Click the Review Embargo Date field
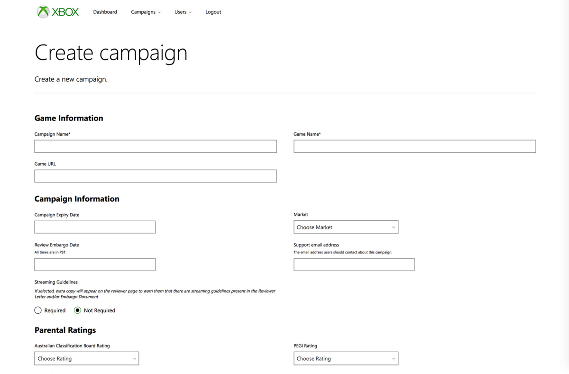 pos(95,264)
